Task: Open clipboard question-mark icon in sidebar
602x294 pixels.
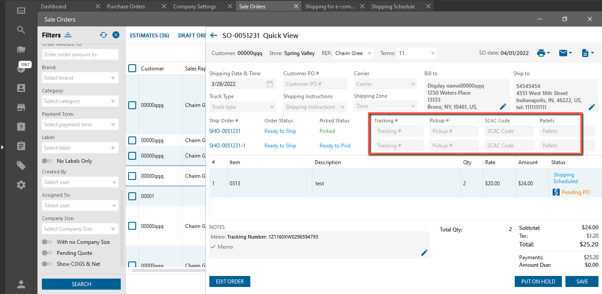Action: [21, 126]
